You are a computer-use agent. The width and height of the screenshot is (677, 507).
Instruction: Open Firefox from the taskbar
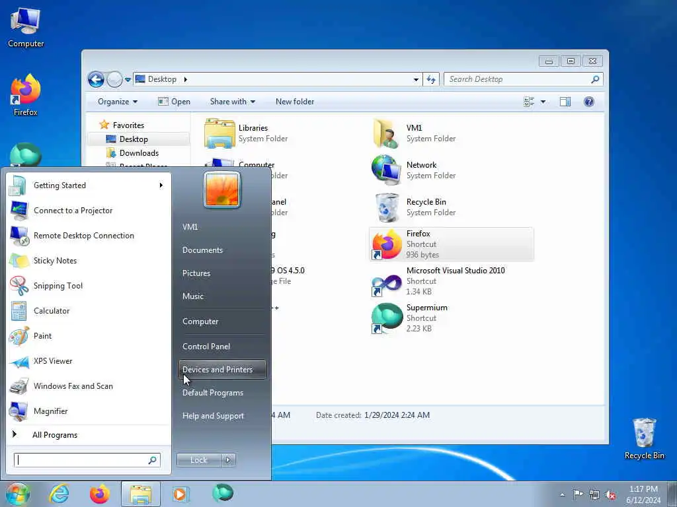click(100, 494)
